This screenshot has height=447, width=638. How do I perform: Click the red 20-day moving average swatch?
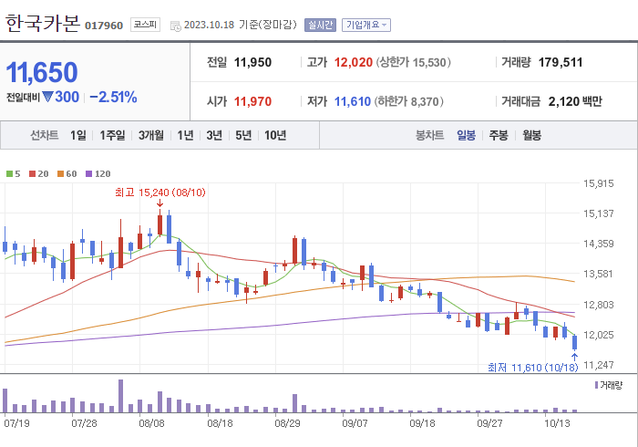click(x=33, y=174)
